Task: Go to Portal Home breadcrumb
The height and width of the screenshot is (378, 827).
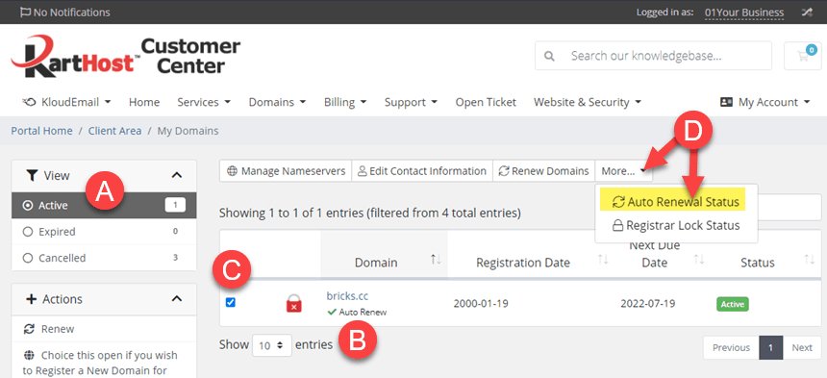Action: (x=41, y=131)
